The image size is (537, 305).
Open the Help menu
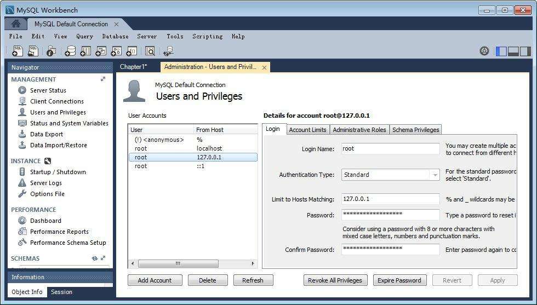click(x=238, y=36)
